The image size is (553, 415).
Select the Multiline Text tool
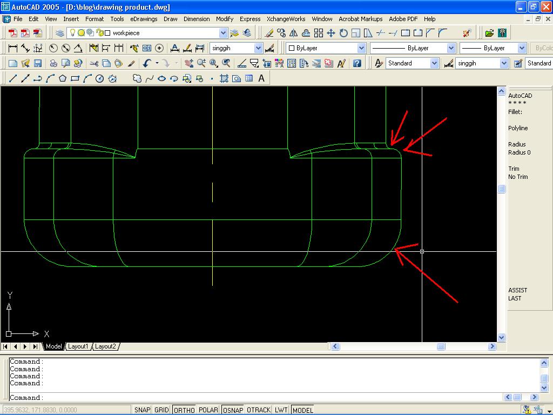coord(261,78)
